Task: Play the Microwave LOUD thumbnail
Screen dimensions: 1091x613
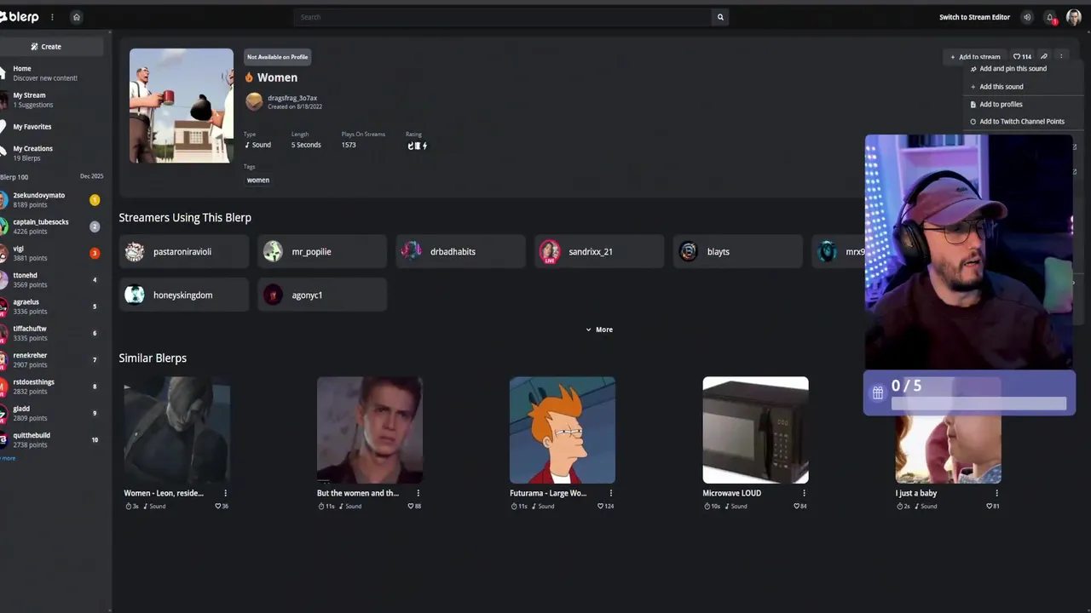Action: 755,430
